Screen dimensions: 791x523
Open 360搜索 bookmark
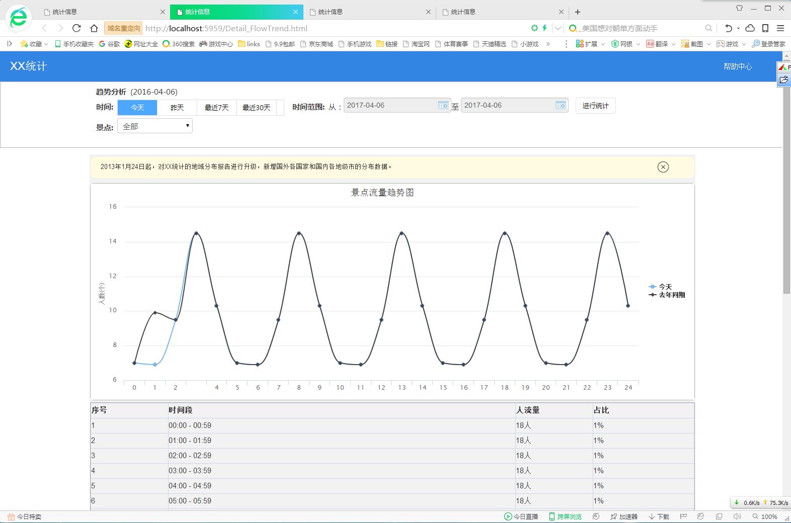[178, 44]
